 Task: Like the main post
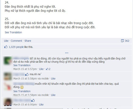[6, 41]
